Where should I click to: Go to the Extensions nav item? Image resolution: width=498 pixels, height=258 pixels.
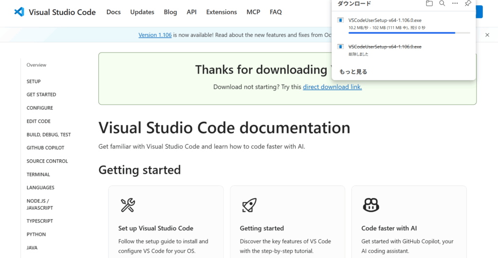[x=221, y=12]
